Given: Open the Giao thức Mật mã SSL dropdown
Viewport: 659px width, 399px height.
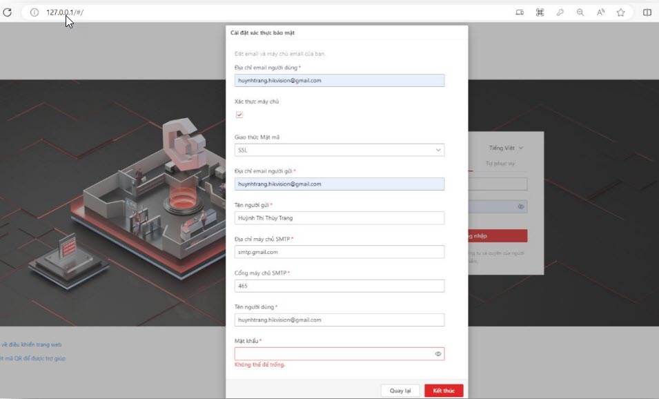Looking at the screenshot, I should 339,150.
